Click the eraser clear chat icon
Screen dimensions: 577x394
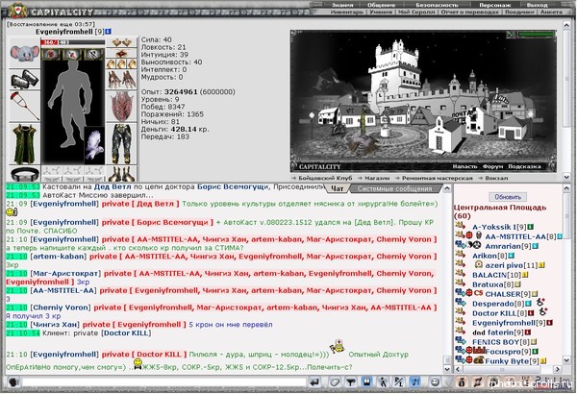(x=335, y=382)
